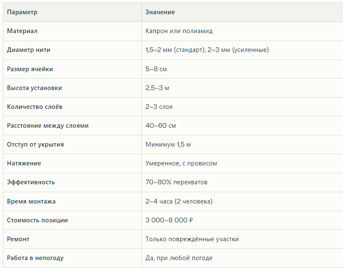Click the '3 000–8 000 ₽' cost value

click(x=169, y=220)
